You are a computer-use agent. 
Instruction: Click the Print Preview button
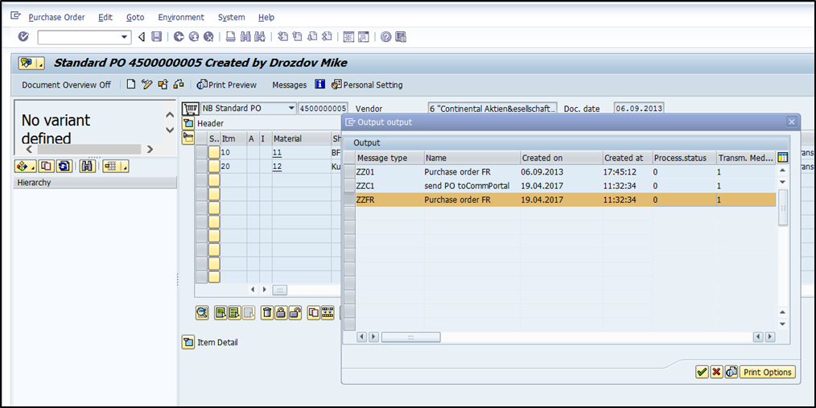tap(226, 84)
